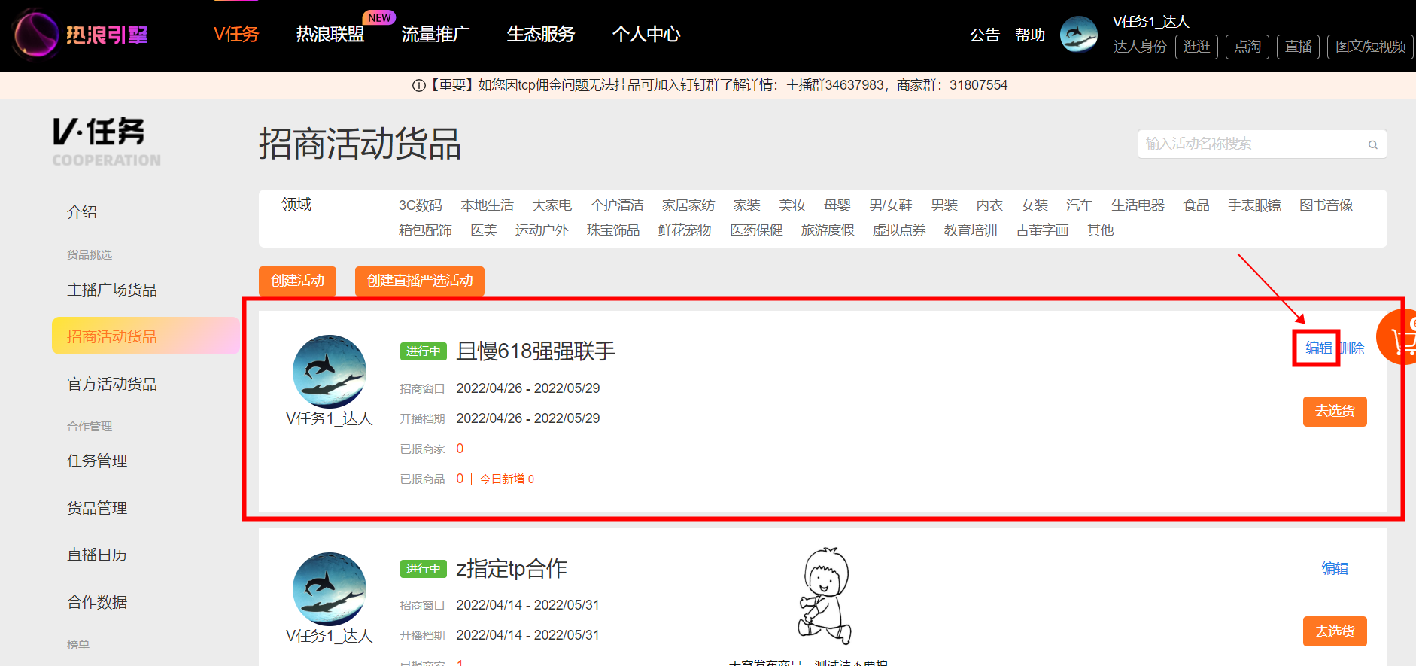The width and height of the screenshot is (1416, 666).
Task: Filter by 教育培训 domain
Action: tap(971, 230)
